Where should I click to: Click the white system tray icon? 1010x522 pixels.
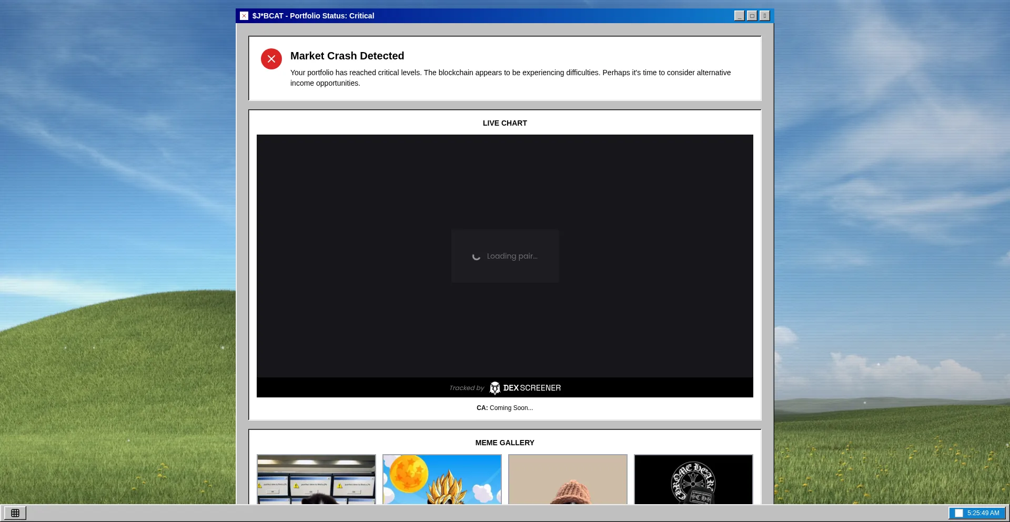[959, 513]
